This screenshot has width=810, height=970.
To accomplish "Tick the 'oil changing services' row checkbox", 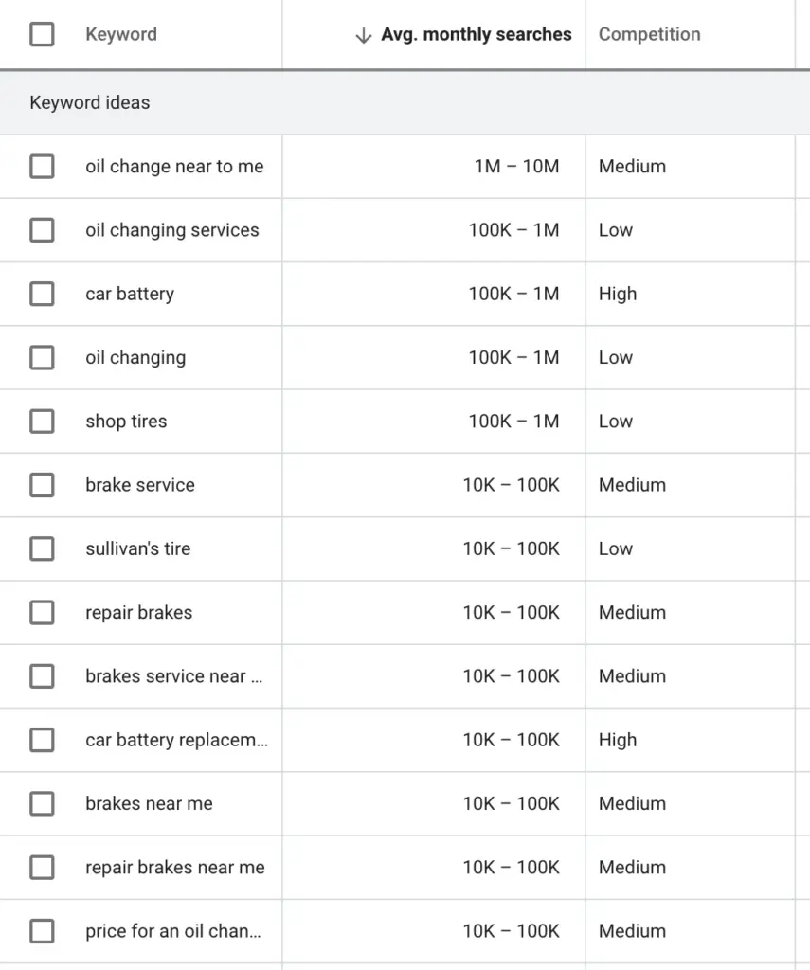I will (x=42, y=230).
